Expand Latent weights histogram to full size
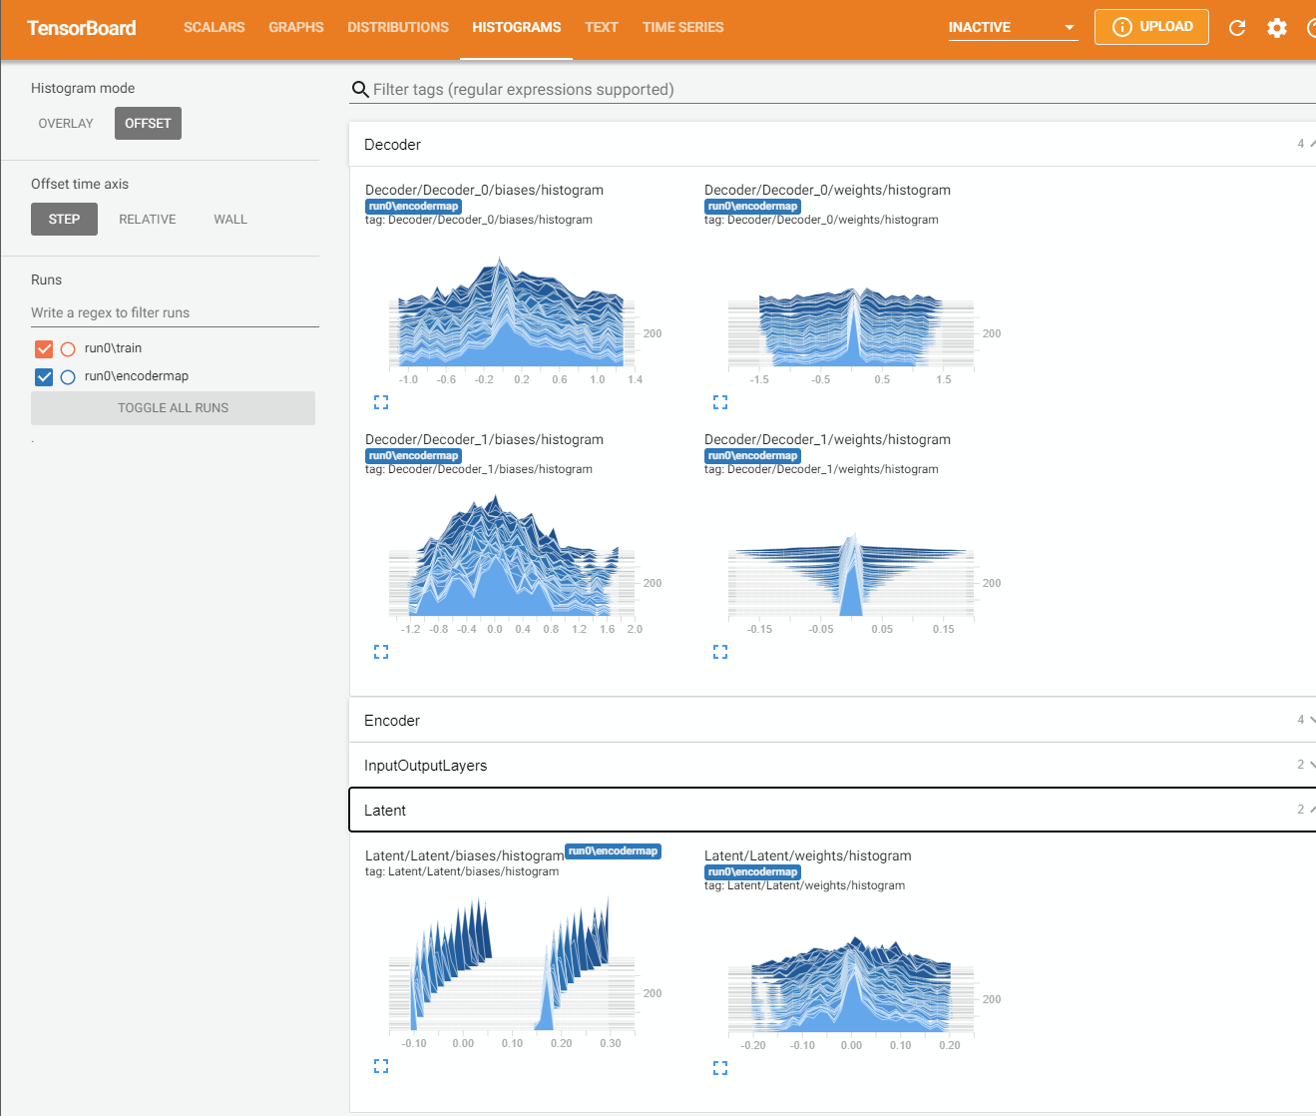 [720, 1068]
